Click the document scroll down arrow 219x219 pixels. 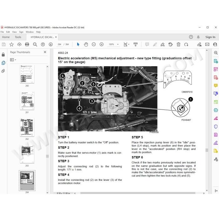(207, 190)
